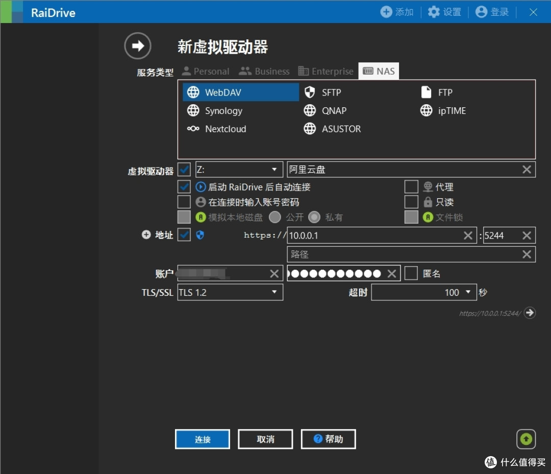Switch to the Enterprise service tab
The image size is (551, 474).
pyautogui.click(x=325, y=72)
